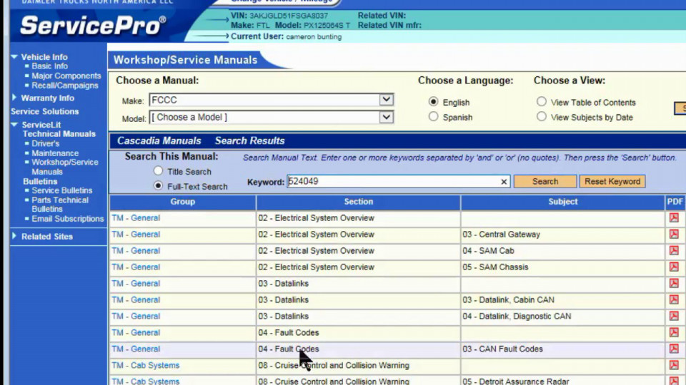
Task: Click the Reset Keyword button
Action: (x=612, y=181)
